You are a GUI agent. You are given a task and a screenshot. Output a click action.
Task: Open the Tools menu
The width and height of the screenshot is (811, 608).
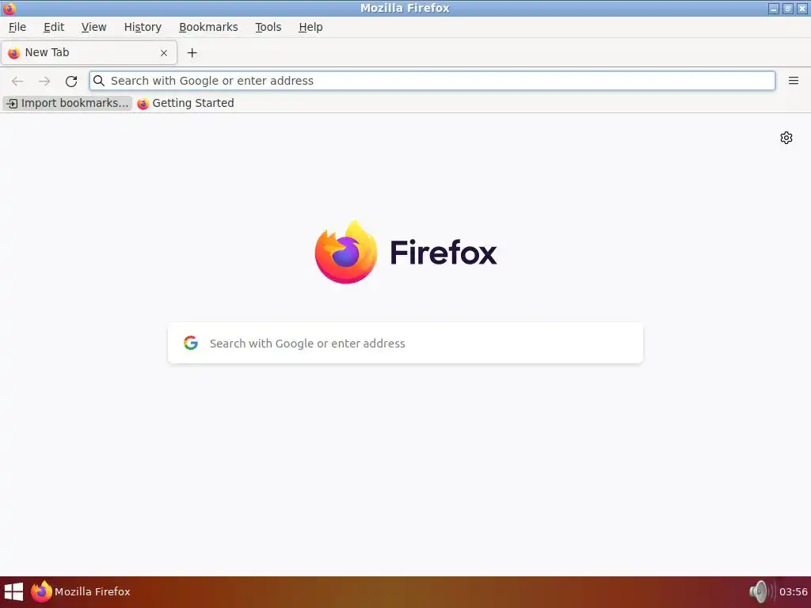[x=268, y=27]
